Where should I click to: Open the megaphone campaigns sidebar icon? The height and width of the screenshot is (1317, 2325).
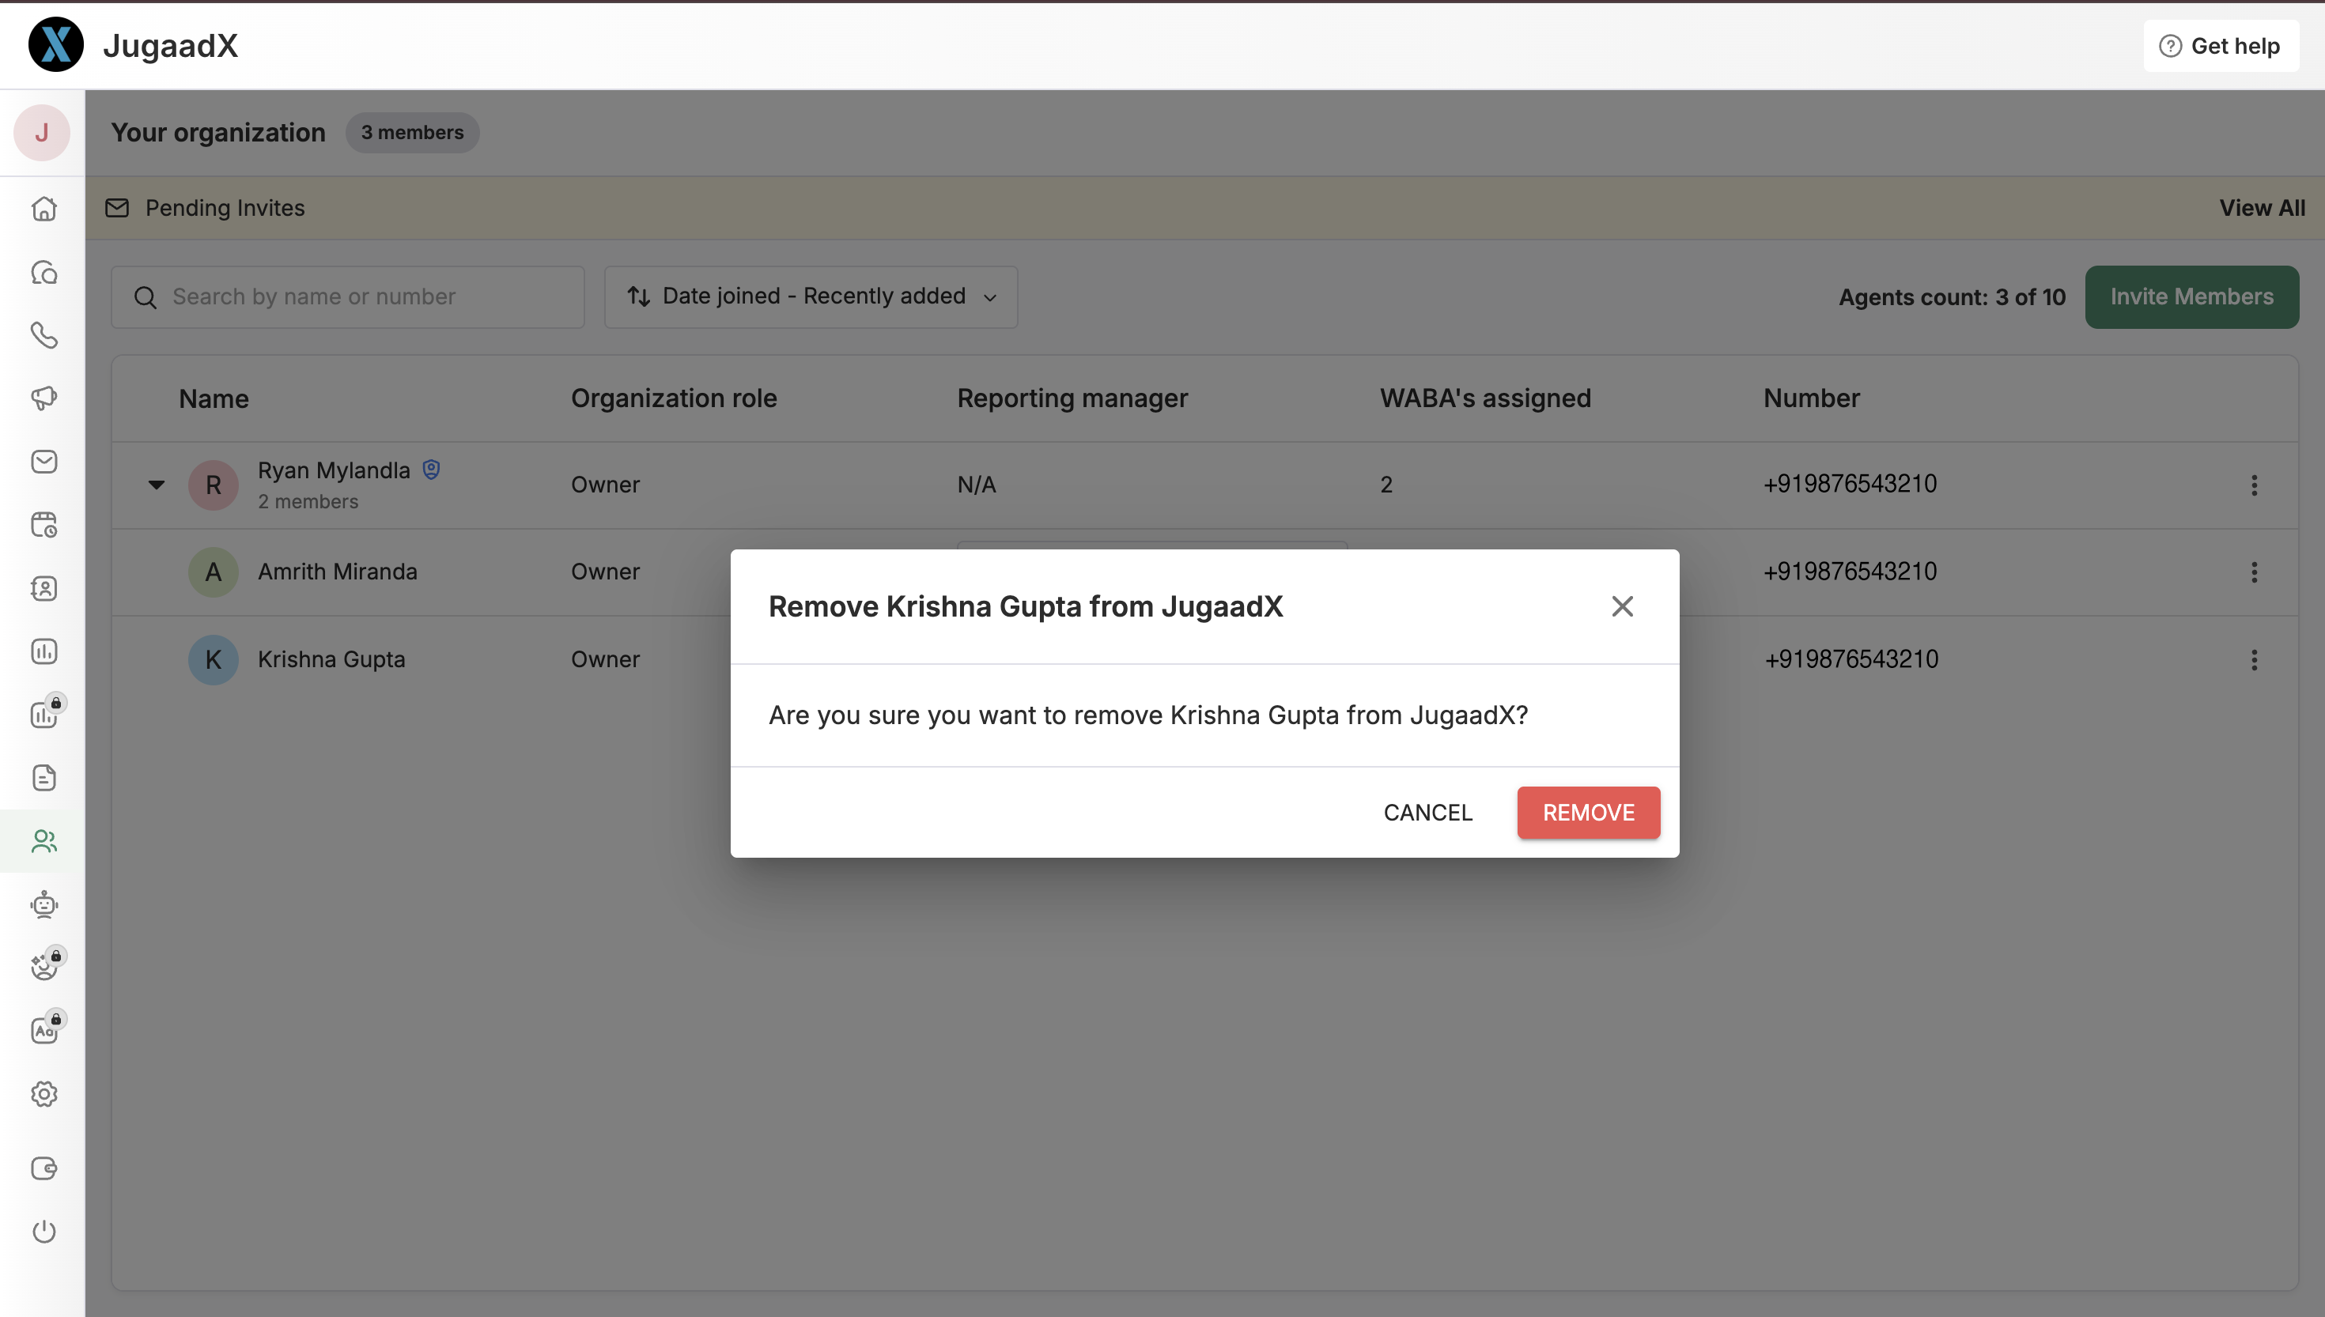[43, 398]
